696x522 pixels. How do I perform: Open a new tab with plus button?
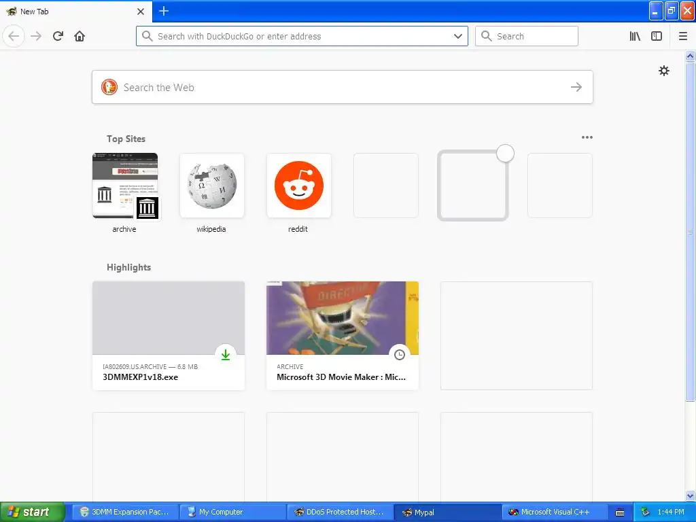164,11
